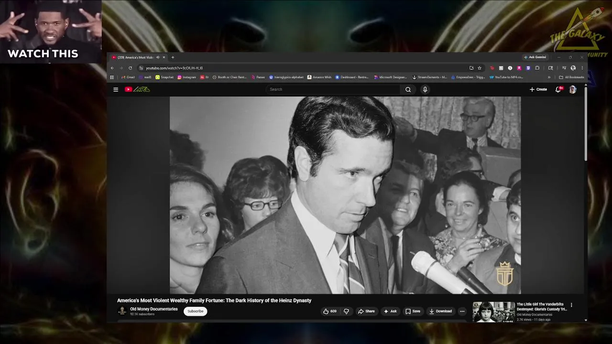Open the StreamElements bookmark
Screen dimensions: 612x344
[x=429, y=77]
